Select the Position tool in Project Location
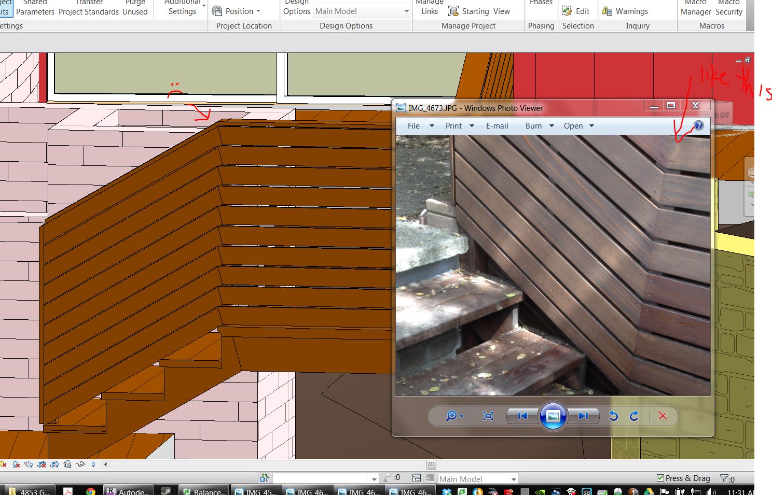Viewport: 772px width, 495px height. 239,11
